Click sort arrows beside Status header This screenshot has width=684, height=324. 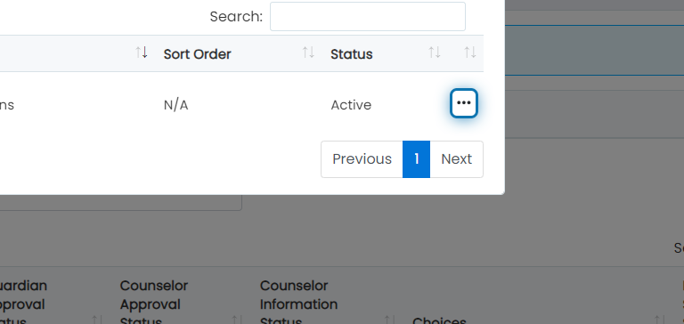coord(434,53)
